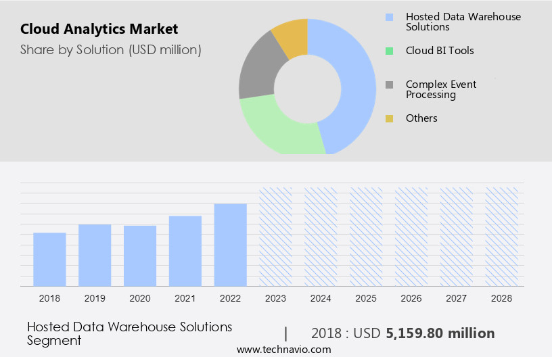Select the Complex Event Processing legend label
Screen dimensions: 552x357
440,89
